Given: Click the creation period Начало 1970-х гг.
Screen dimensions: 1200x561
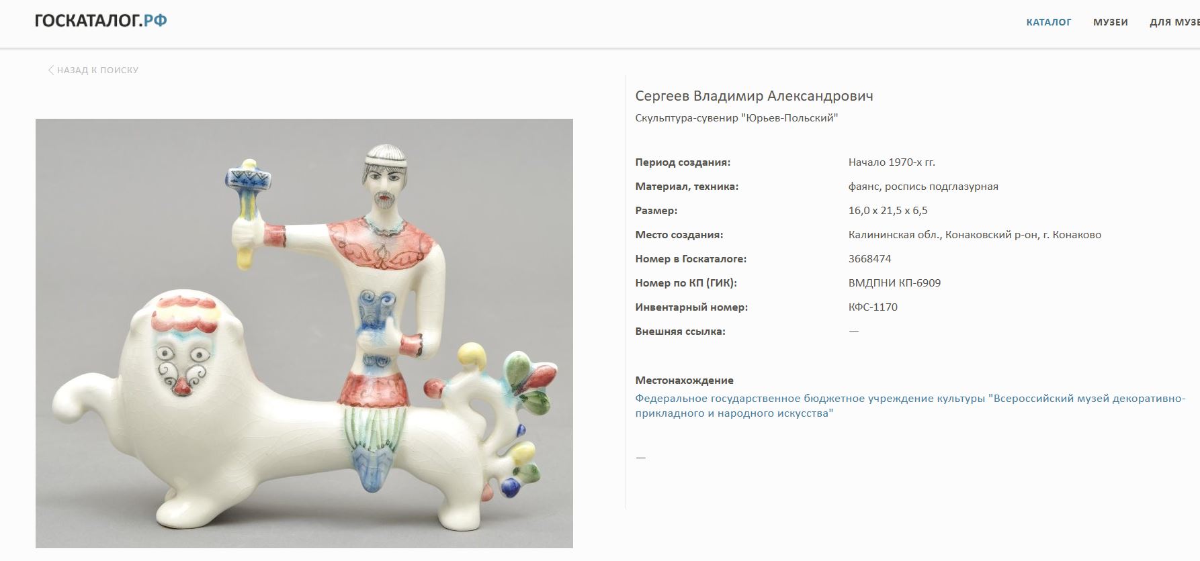Looking at the screenshot, I should pyautogui.click(x=892, y=162).
